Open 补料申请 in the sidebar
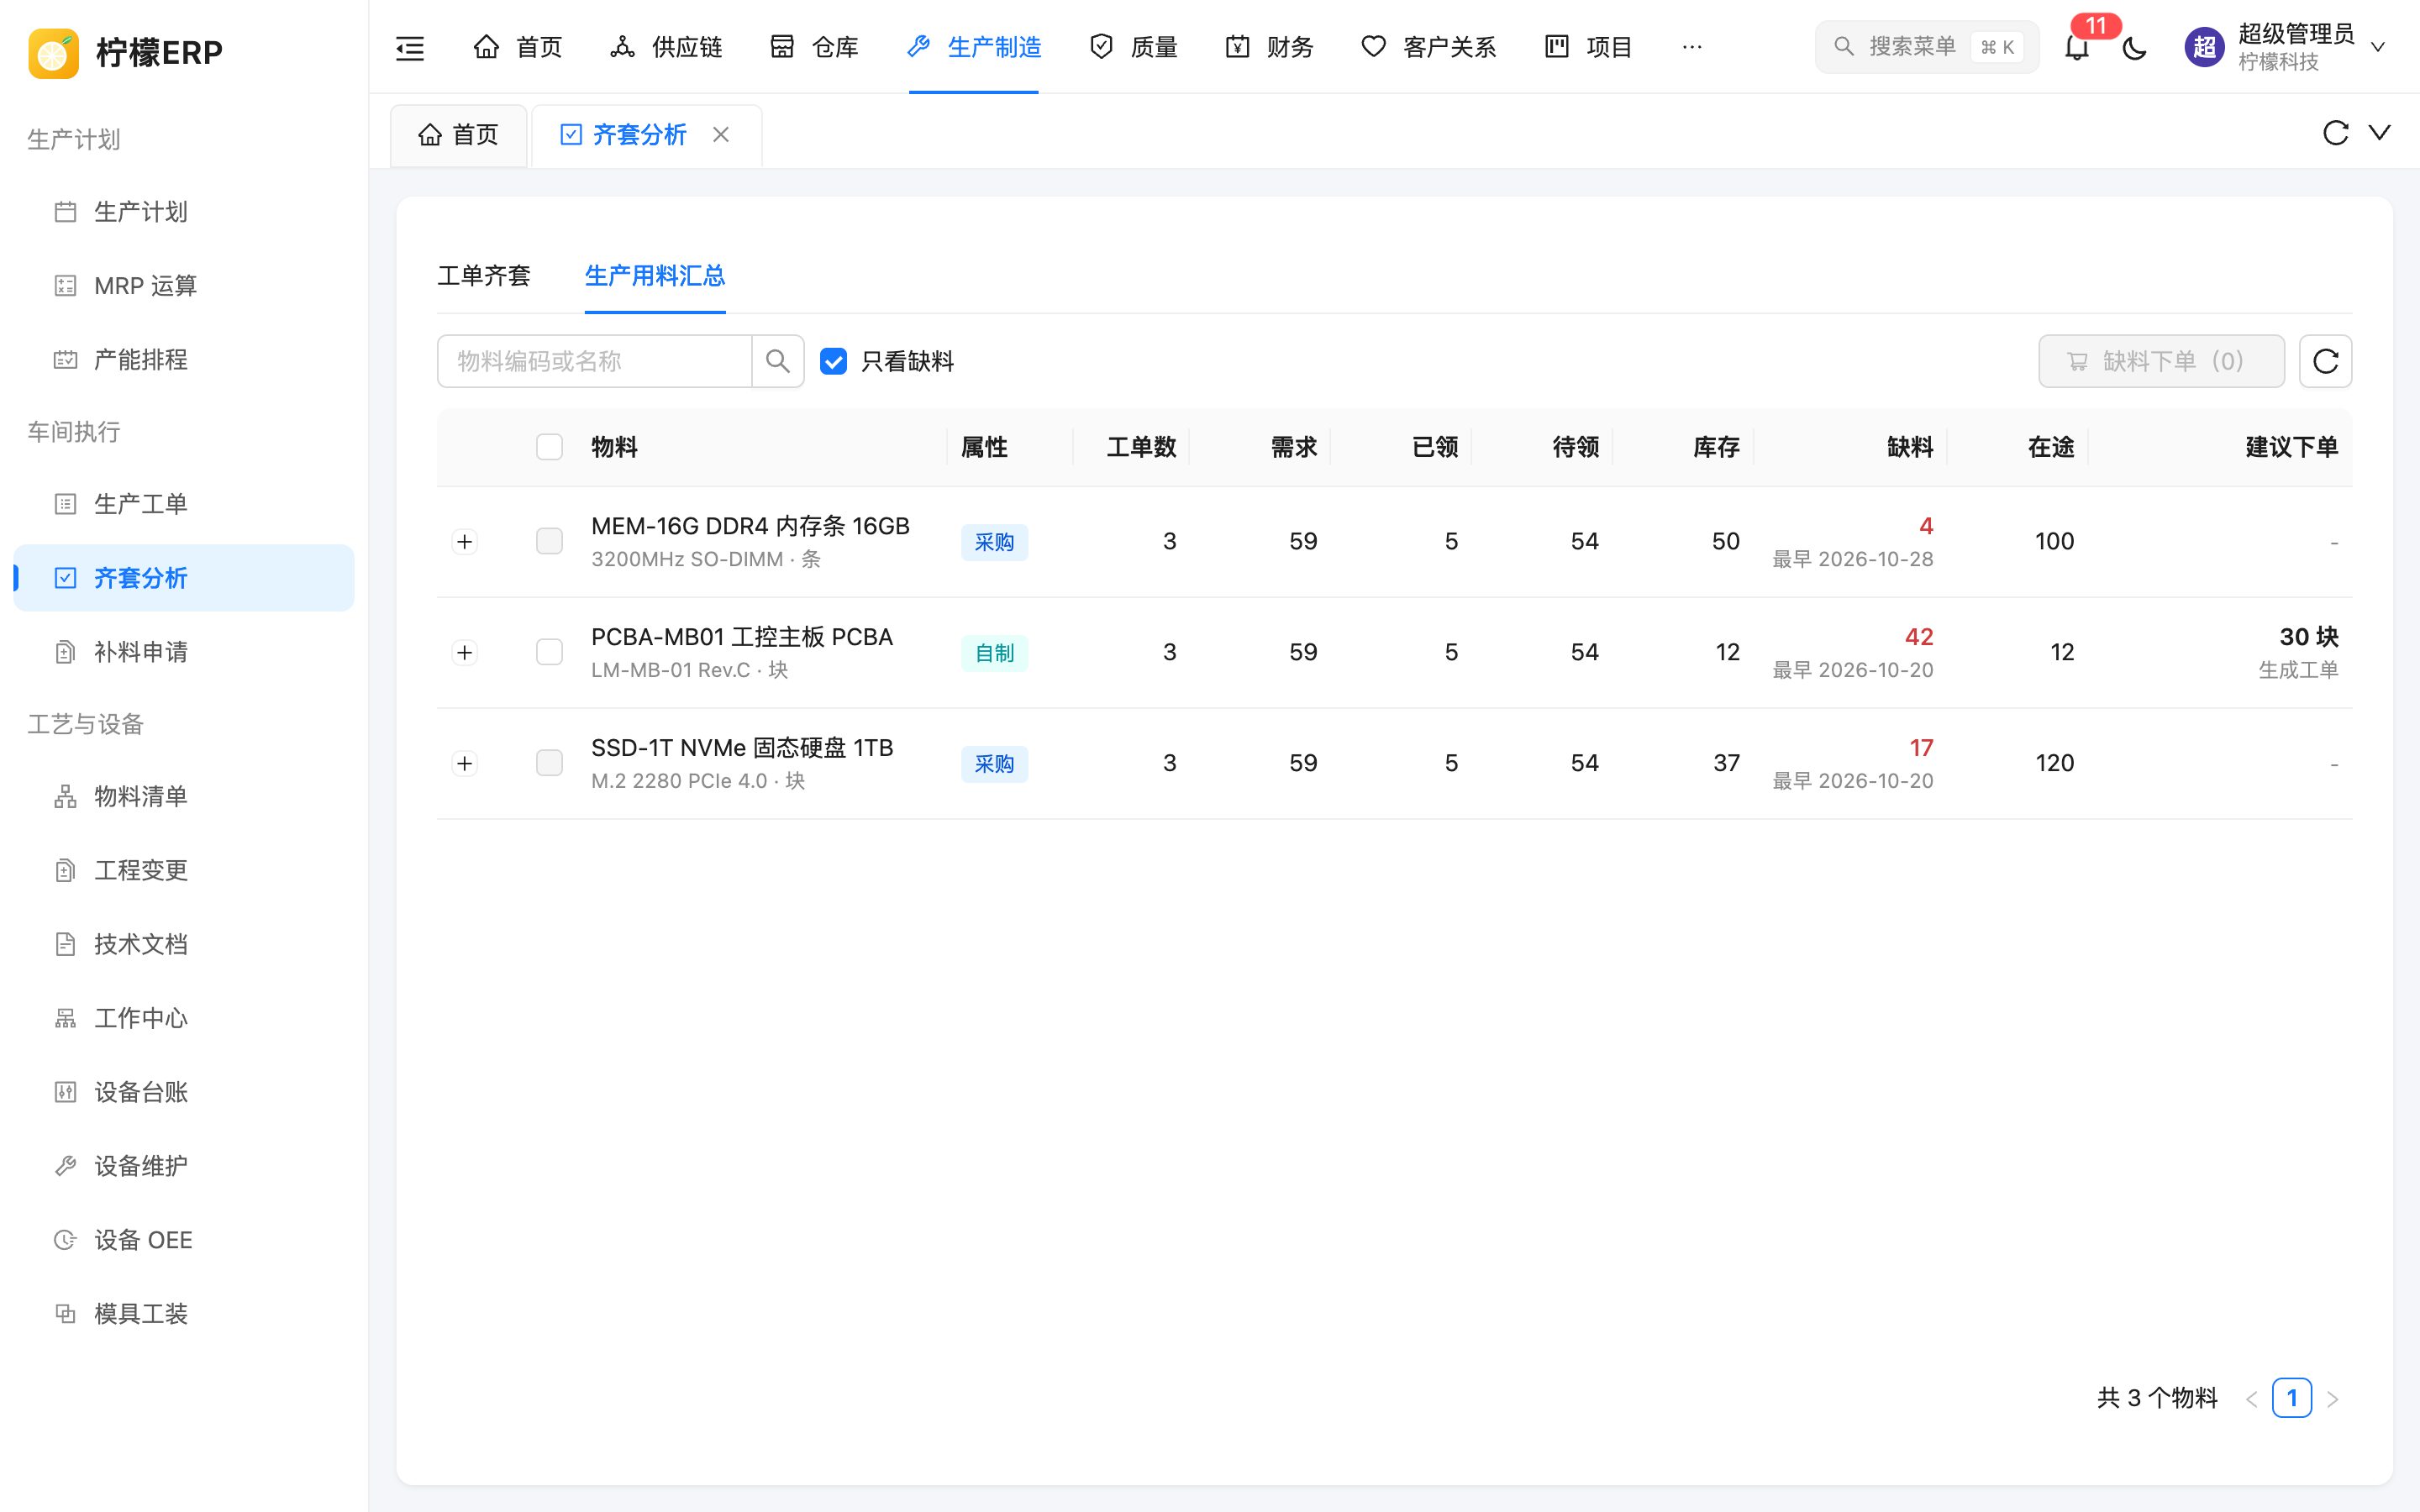This screenshot has width=2420, height=1512. (184, 652)
